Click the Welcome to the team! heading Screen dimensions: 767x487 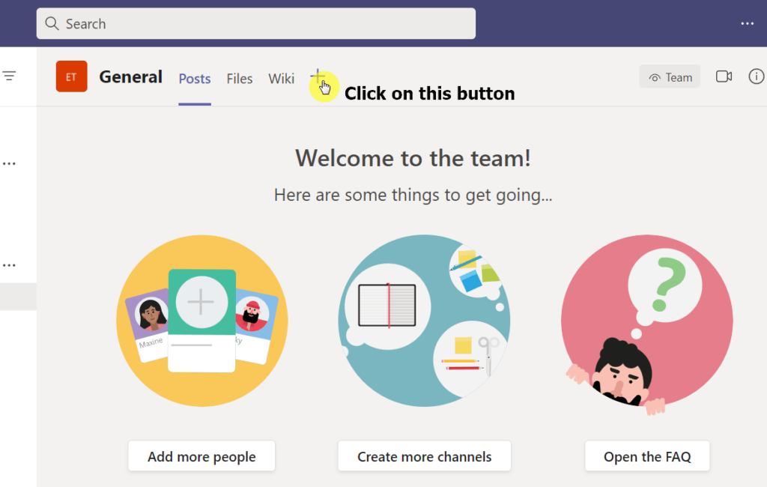coord(413,158)
